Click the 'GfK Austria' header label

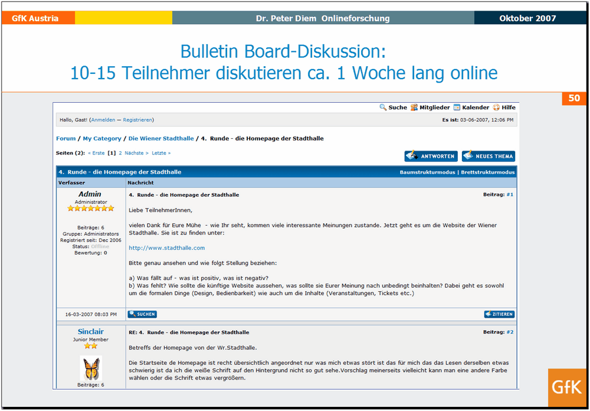tap(35, 18)
